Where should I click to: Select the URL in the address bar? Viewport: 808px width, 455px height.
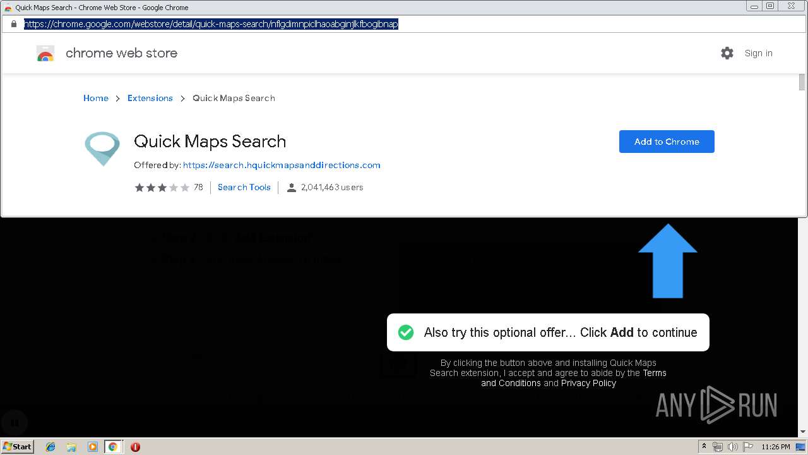pyautogui.click(x=211, y=24)
